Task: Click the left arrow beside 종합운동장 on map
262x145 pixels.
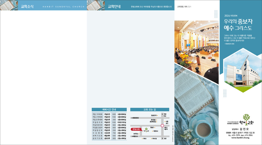Action: (x=132, y=118)
